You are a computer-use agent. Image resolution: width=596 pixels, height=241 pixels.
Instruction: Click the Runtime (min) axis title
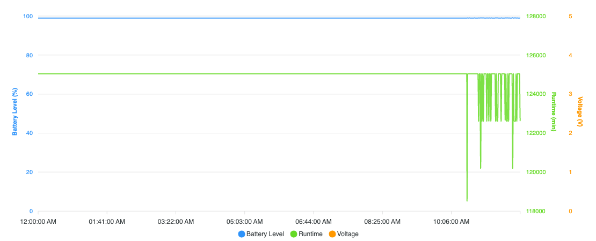pyautogui.click(x=554, y=112)
